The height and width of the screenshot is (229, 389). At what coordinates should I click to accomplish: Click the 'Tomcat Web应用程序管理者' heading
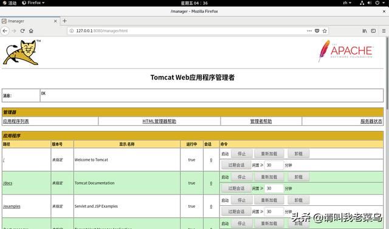point(193,77)
